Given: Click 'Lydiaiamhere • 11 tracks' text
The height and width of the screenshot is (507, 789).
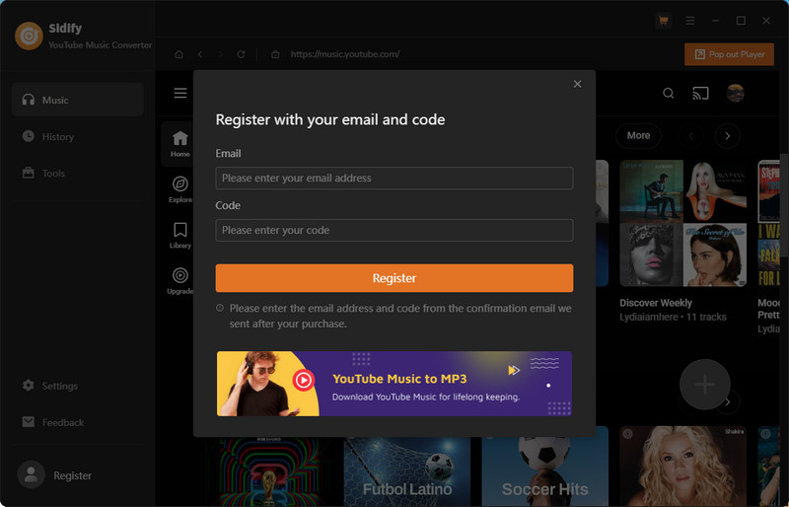Looking at the screenshot, I should [x=673, y=317].
